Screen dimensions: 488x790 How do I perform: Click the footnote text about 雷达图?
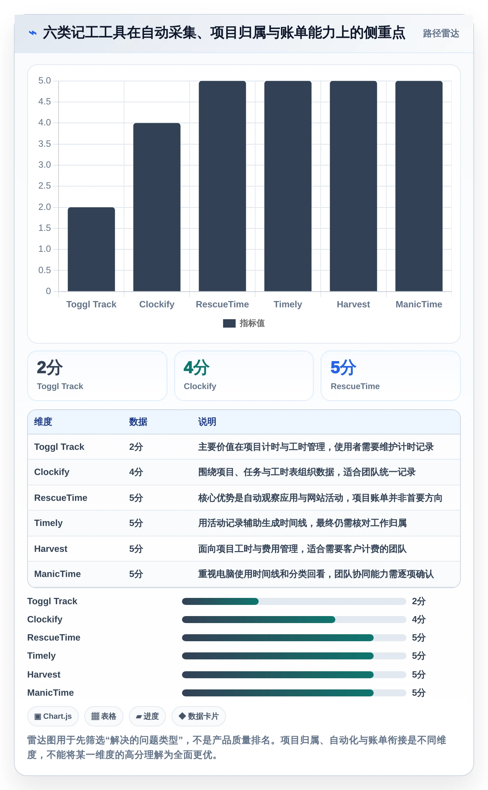(237, 747)
